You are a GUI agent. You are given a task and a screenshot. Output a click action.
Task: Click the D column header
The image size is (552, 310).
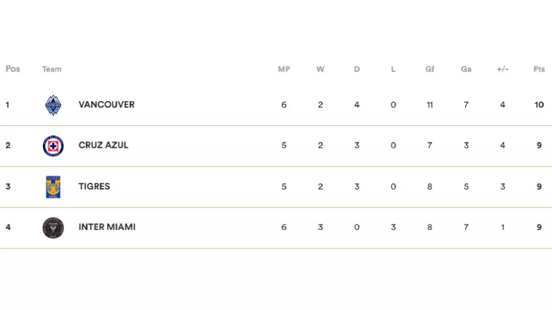[x=357, y=69]
